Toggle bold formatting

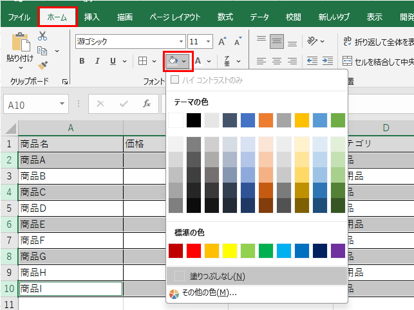pyautogui.click(x=82, y=61)
